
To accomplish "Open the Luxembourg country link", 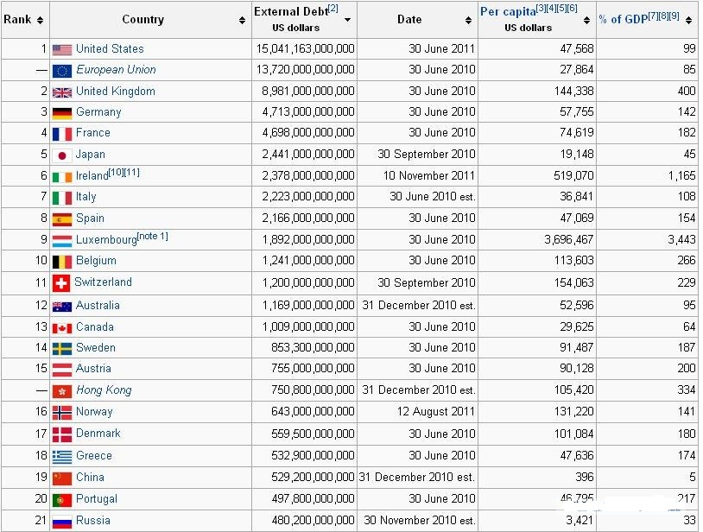I will [x=106, y=240].
